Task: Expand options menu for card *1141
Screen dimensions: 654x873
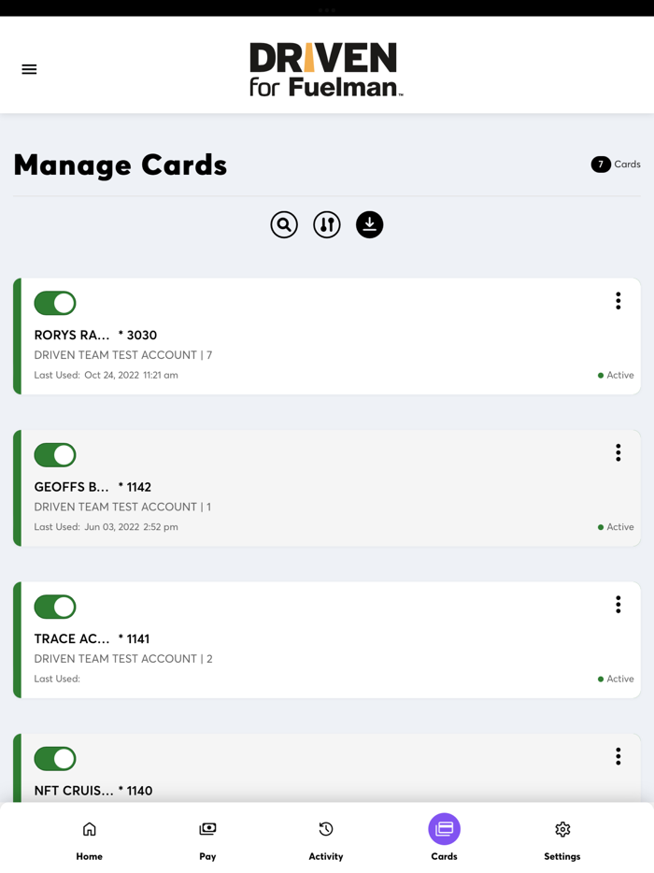Action: coord(618,605)
